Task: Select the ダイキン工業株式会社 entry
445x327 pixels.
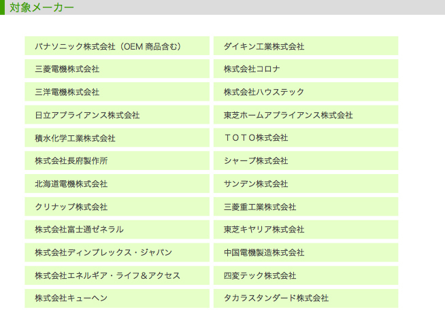Action: point(306,46)
